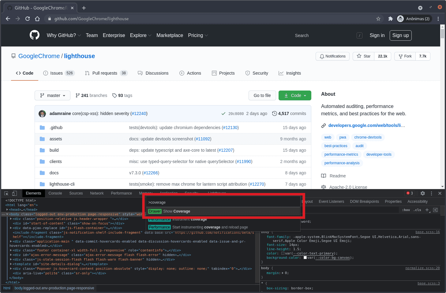This screenshot has width=446, height=293.
Task: Go back using browser back arrow
Action: [8, 19]
